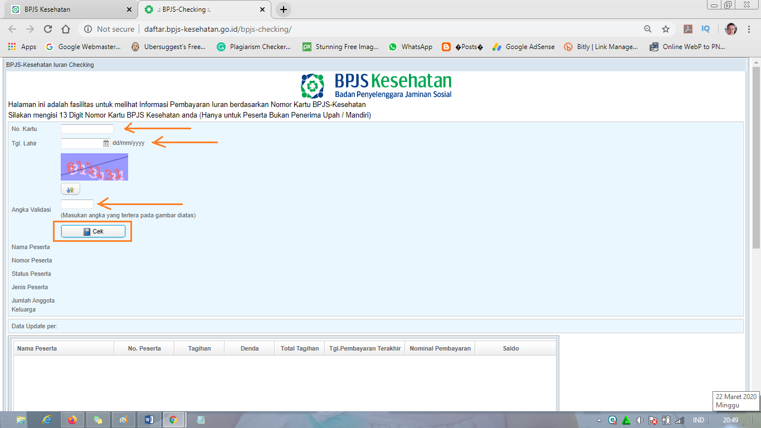This screenshot has height=428, width=761.
Task: View the Not secure site information
Action: (x=109, y=29)
